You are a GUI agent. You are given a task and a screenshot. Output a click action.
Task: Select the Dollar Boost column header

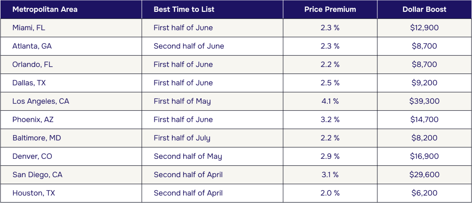(424, 9)
